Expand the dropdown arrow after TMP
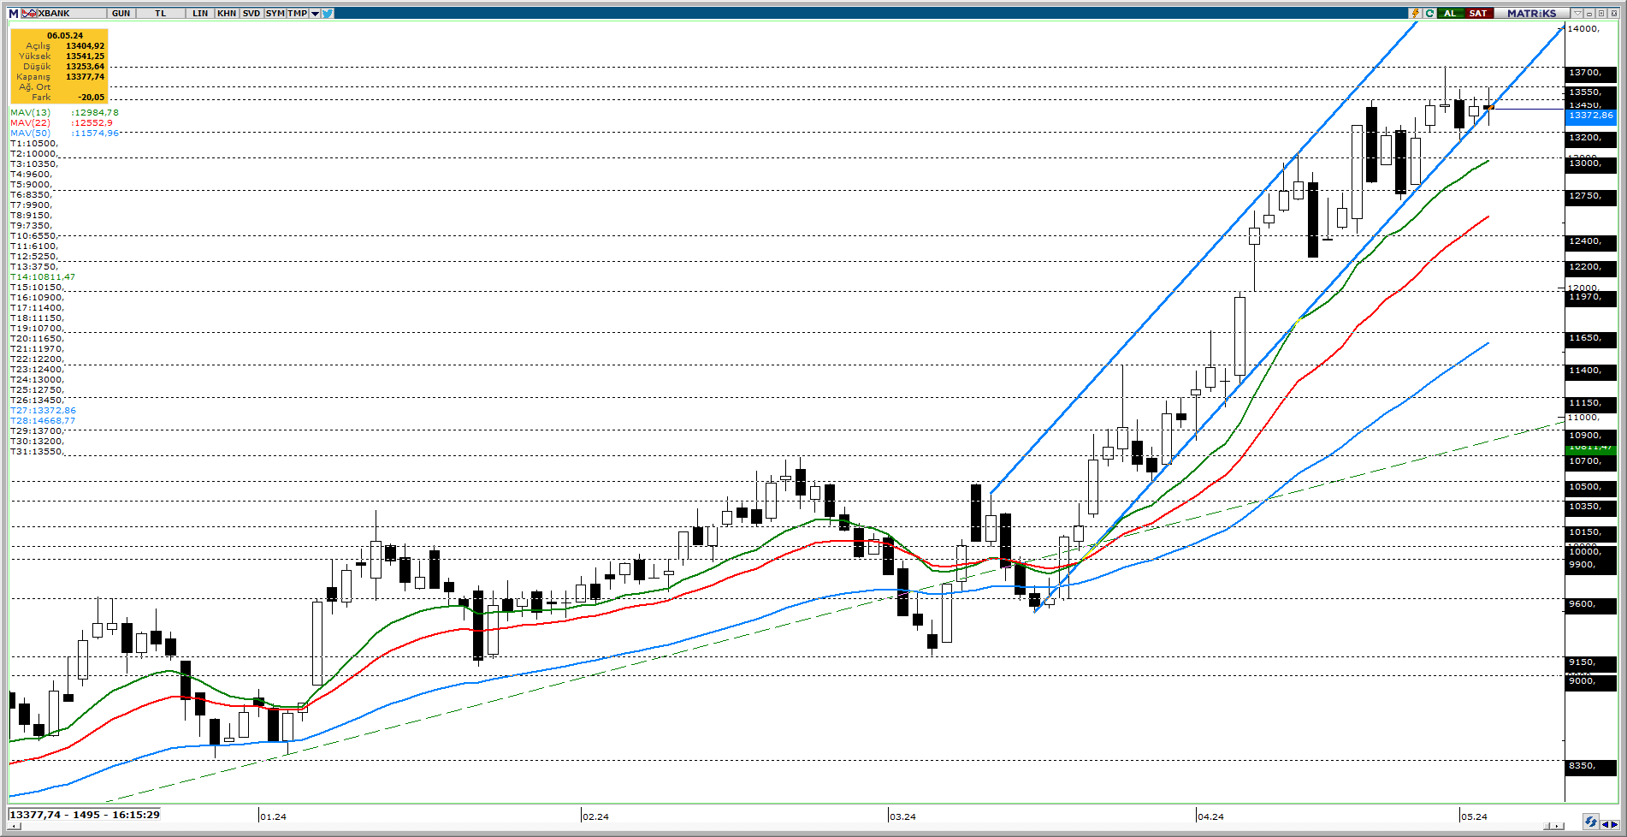 click(315, 14)
